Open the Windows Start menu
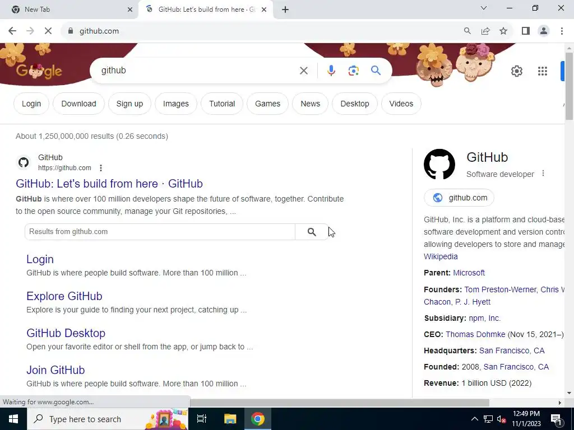 [x=13, y=419]
